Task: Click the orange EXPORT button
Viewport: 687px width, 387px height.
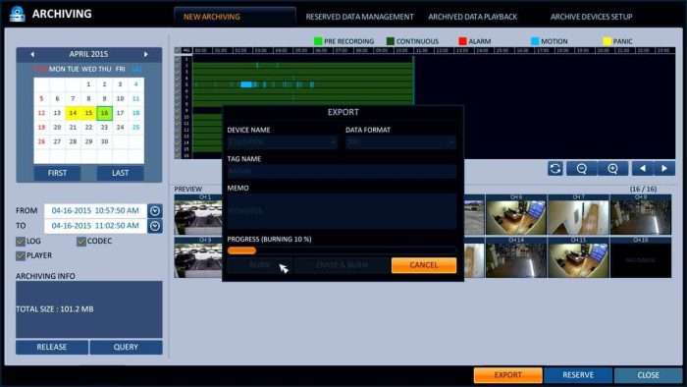Action: click(x=507, y=375)
